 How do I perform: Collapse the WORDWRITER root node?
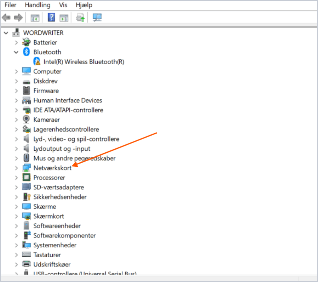[x=6, y=33]
